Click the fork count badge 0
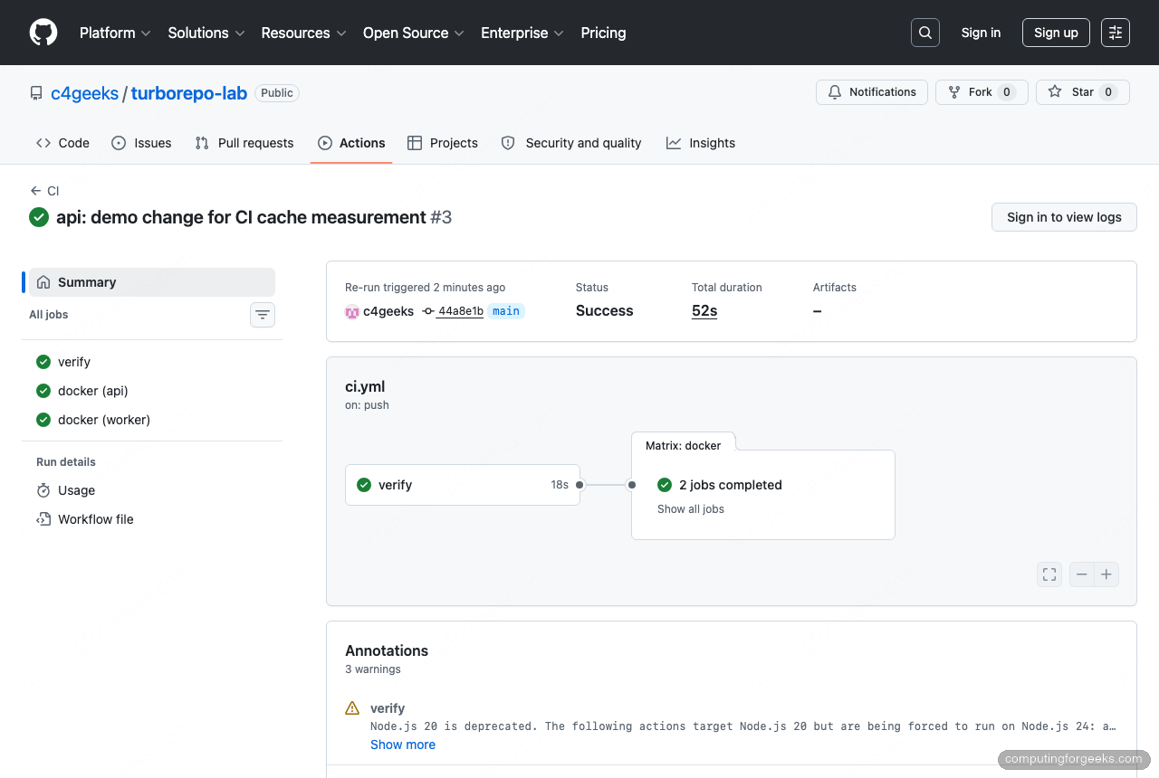Screen dimensions: 1159x778 point(1006,92)
